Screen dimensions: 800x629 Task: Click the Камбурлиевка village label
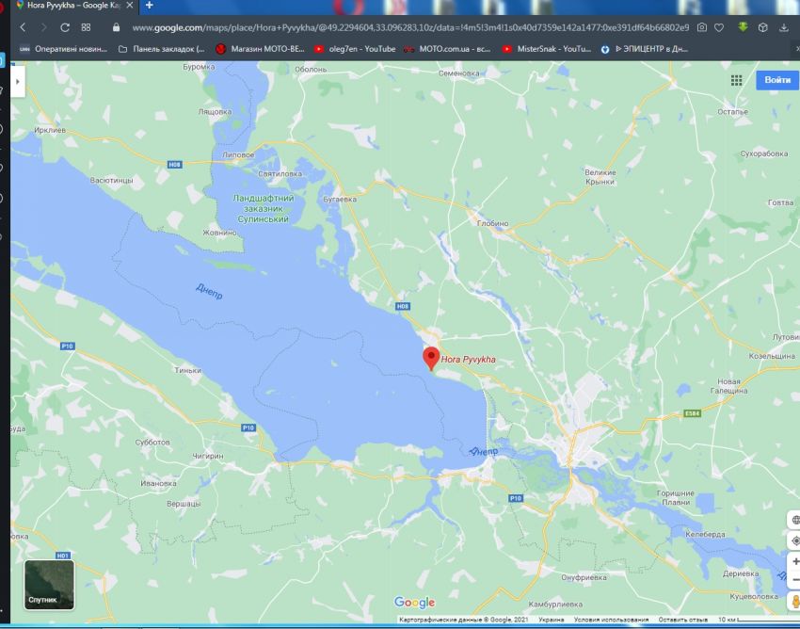pyautogui.click(x=555, y=604)
